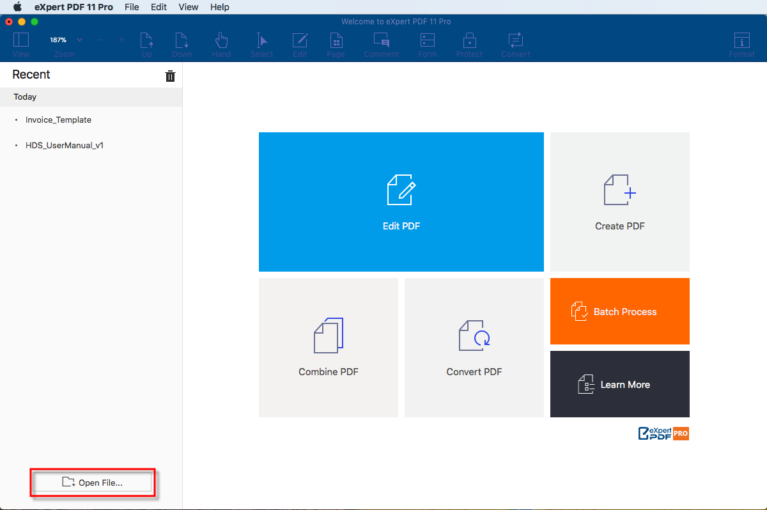Click the Today section header
The height and width of the screenshot is (510, 767).
click(x=91, y=97)
